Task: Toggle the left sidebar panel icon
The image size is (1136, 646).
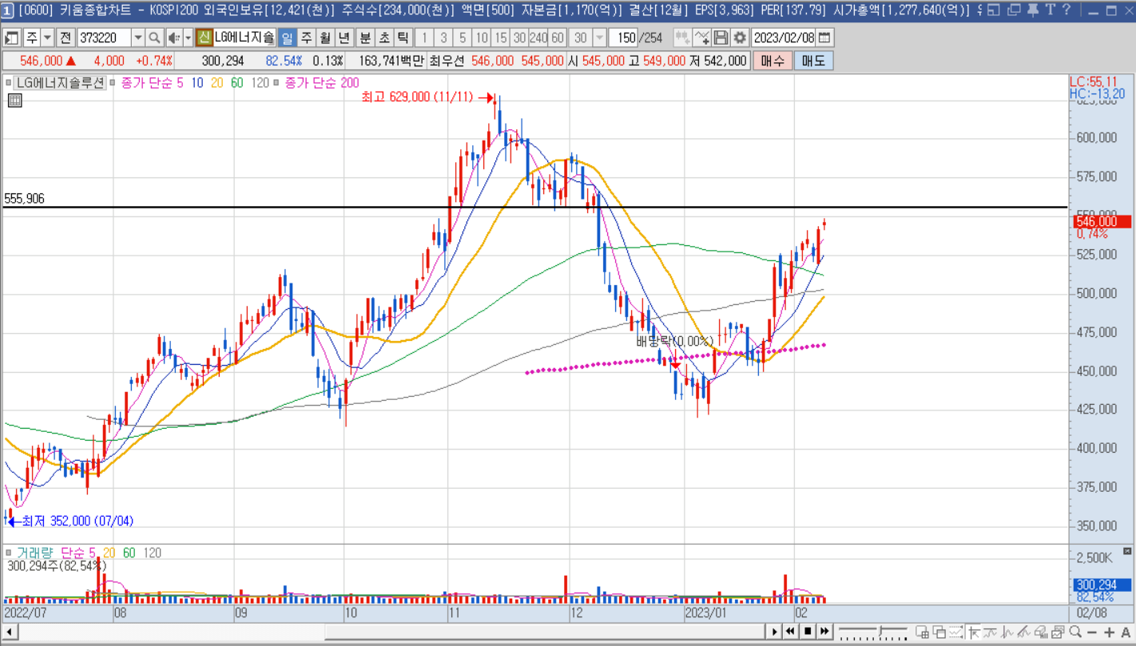Action: (x=11, y=38)
